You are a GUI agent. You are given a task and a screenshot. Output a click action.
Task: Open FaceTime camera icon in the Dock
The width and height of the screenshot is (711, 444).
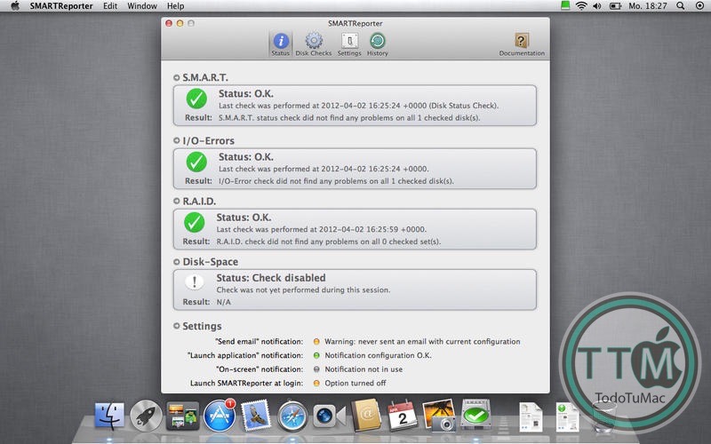329,416
